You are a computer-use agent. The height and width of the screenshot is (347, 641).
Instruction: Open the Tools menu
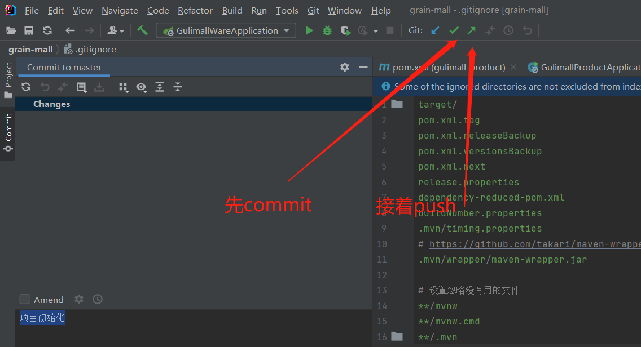(287, 10)
